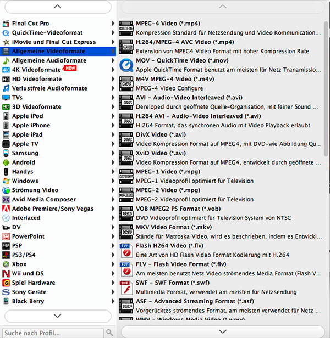This screenshot has width=330, height=338.
Task: Expand Final Cut Pro submenu arrow
Action: [113, 24]
